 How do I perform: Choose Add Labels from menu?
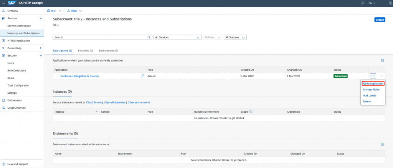pos(370,95)
